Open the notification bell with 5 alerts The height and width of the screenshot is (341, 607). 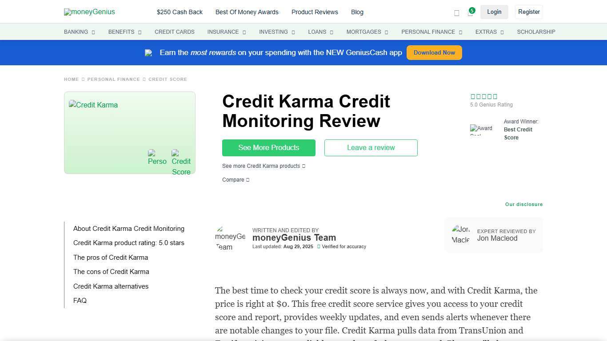pyautogui.click(x=471, y=13)
